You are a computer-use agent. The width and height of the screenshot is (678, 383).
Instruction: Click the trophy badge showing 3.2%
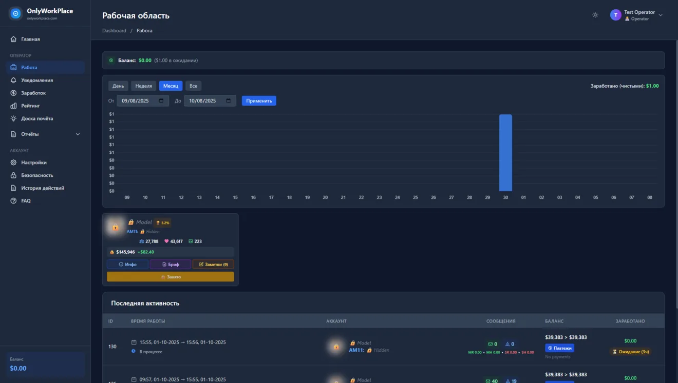pos(162,223)
